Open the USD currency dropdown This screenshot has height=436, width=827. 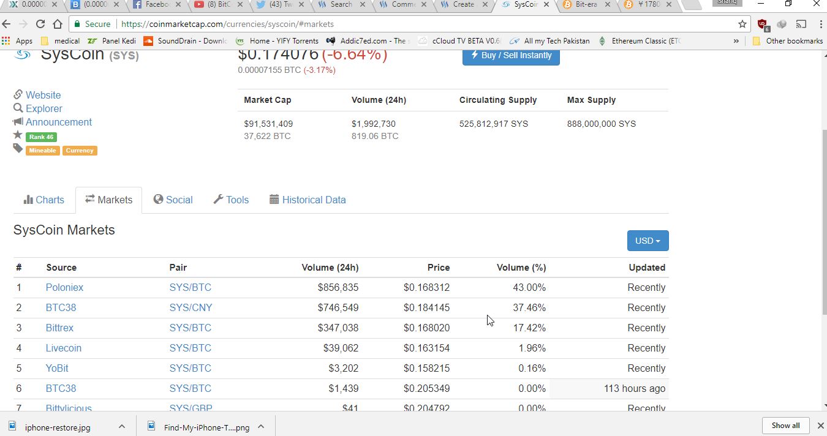[648, 241]
